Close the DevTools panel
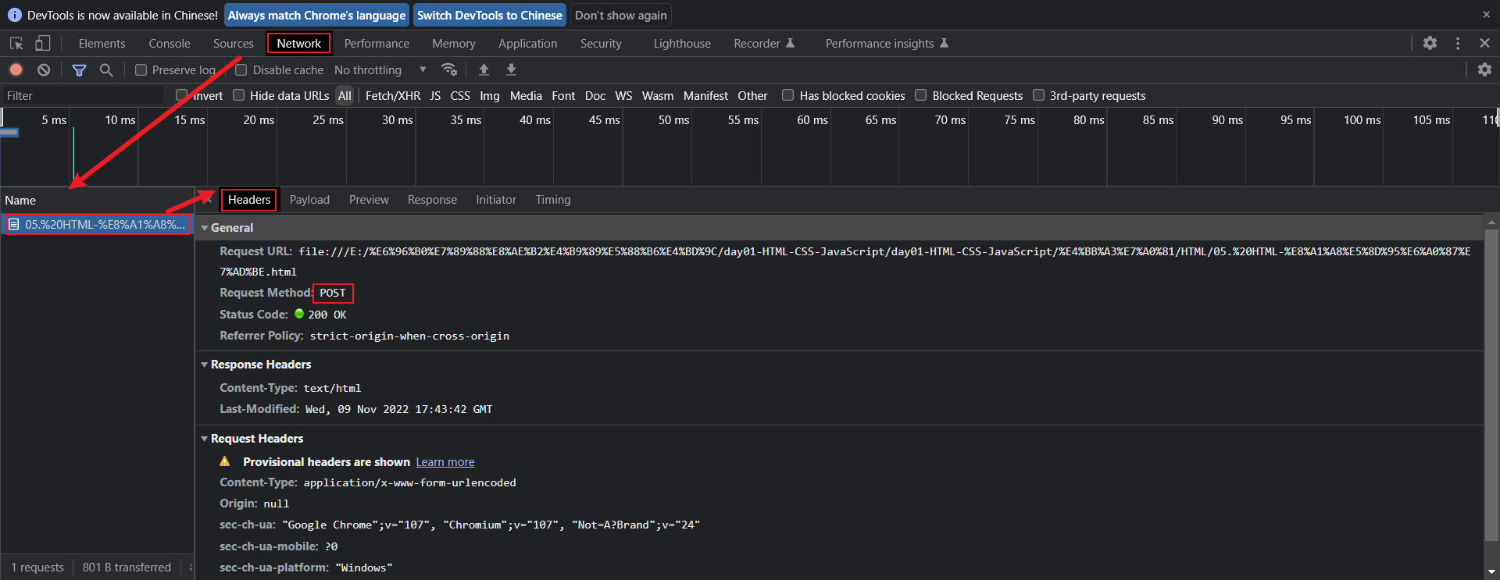 click(1484, 44)
